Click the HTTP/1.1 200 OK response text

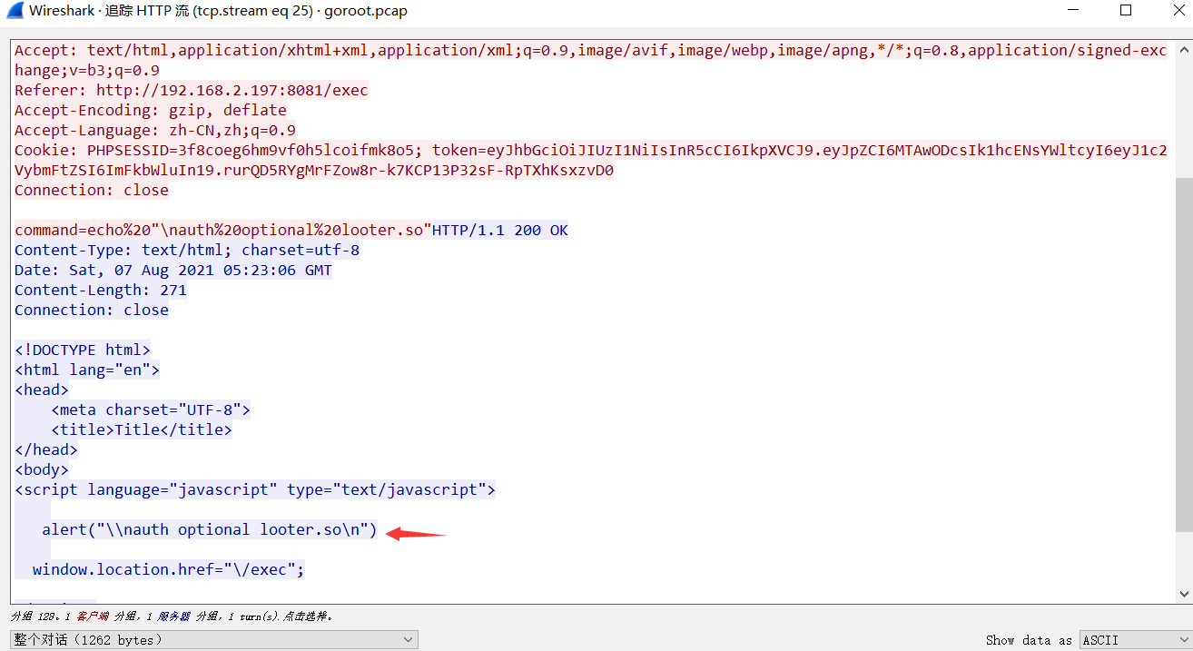(500, 230)
